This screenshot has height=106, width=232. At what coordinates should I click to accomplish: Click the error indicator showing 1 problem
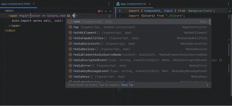point(100,11)
